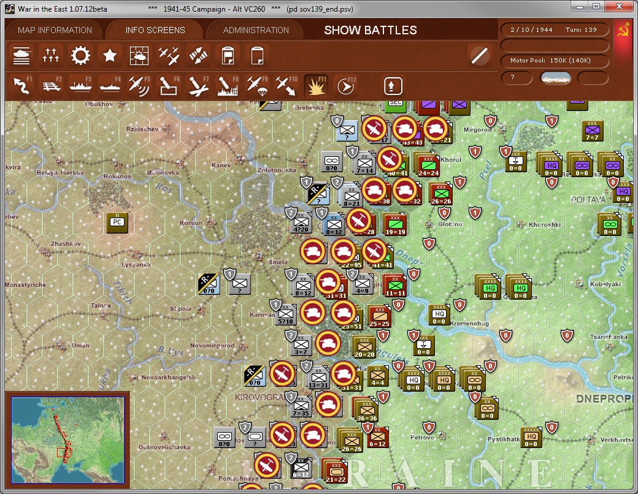
Task: Click the small box showing 7
Action: pos(517,77)
